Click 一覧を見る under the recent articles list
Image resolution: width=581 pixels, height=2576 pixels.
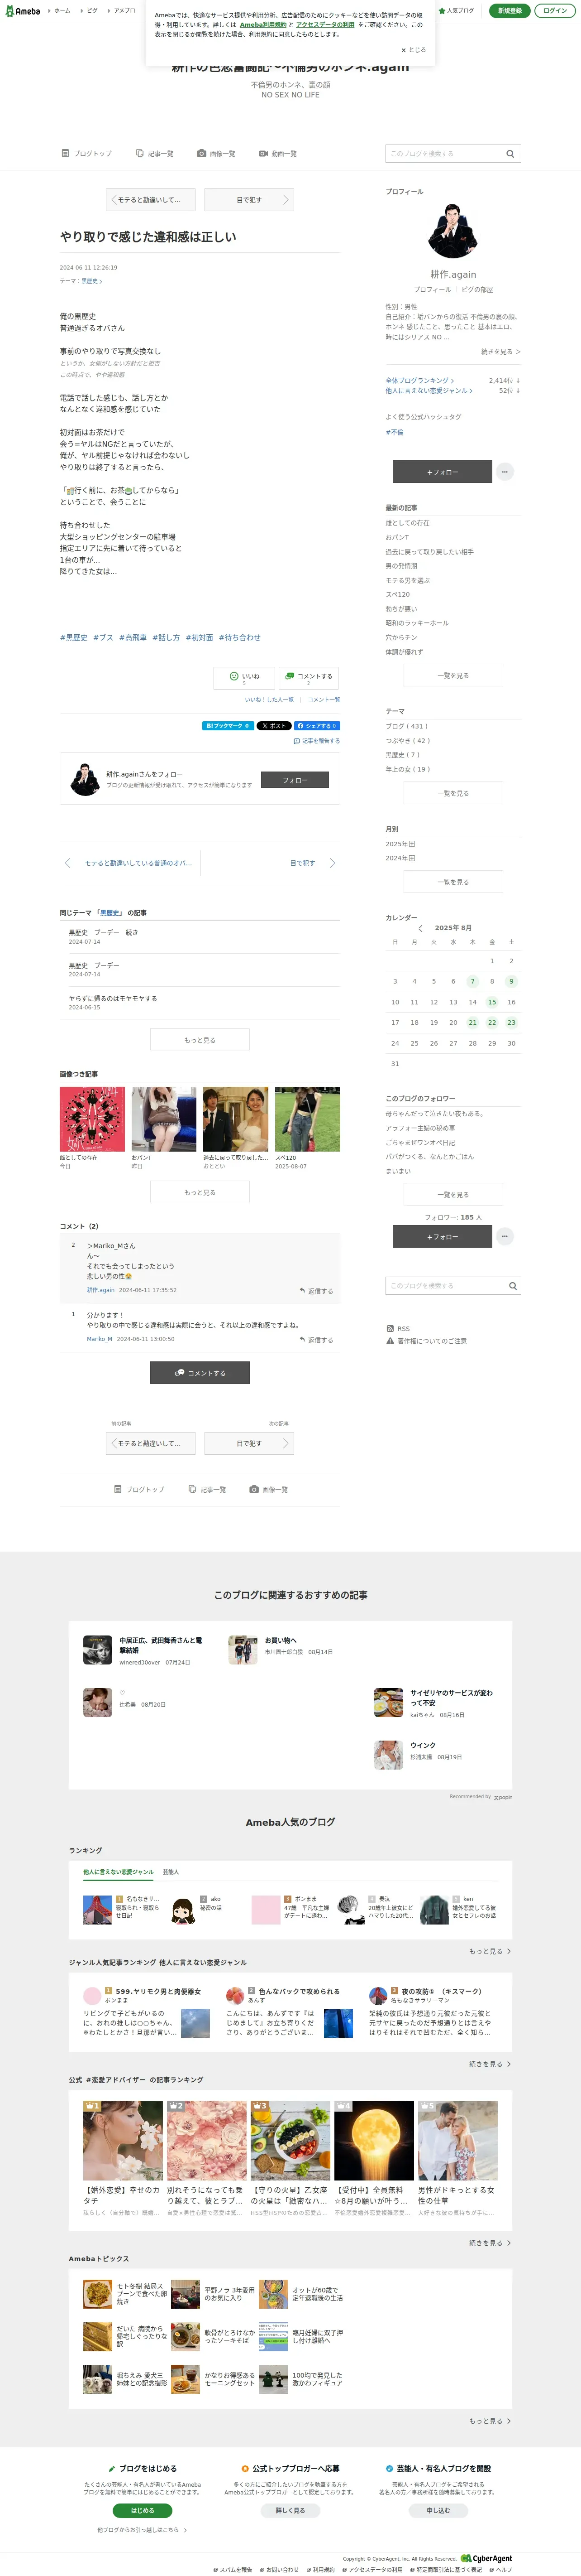pos(453,676)
